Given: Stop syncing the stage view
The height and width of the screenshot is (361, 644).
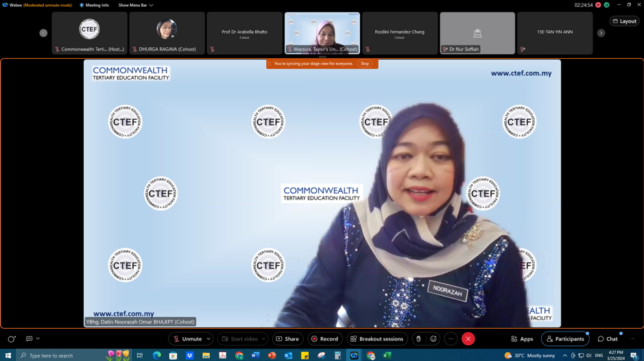Looking at the screenshot, I should point(365,64).
